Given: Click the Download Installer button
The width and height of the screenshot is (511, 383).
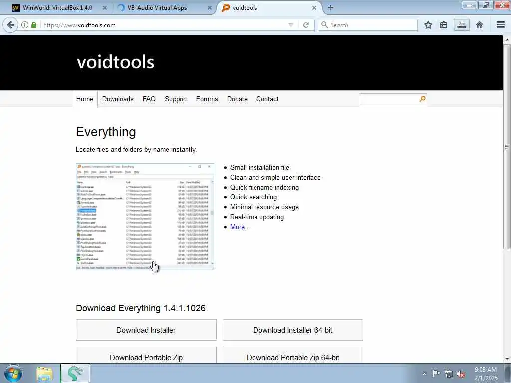Looking at the screenshot, I should [146, 330].
